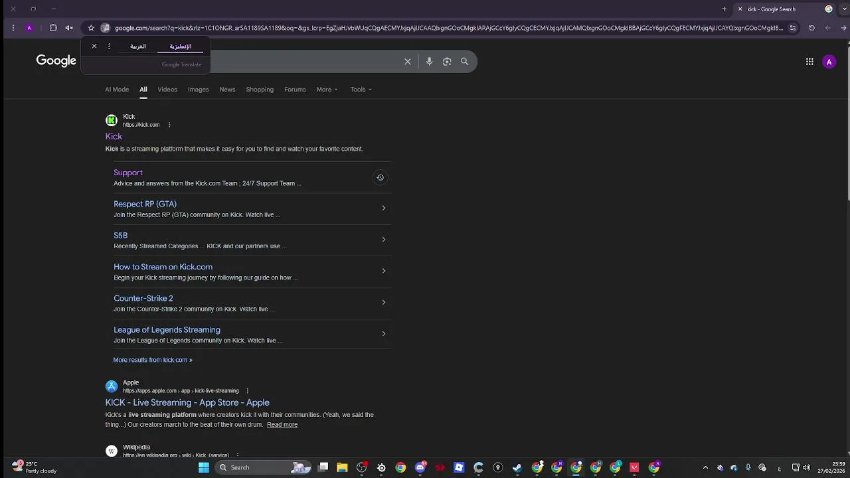Open the Extensions puzzle icon
This screenshot has height=478, width=850.
coord(53,28)
